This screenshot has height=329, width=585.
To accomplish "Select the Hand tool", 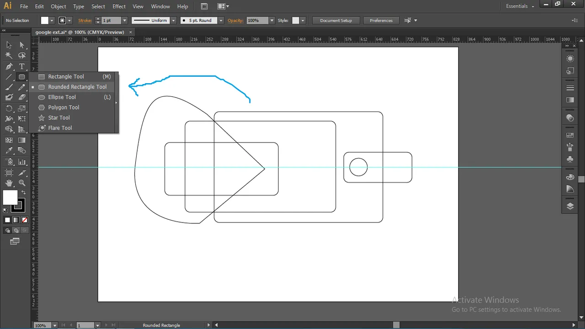I will point(9,183).
